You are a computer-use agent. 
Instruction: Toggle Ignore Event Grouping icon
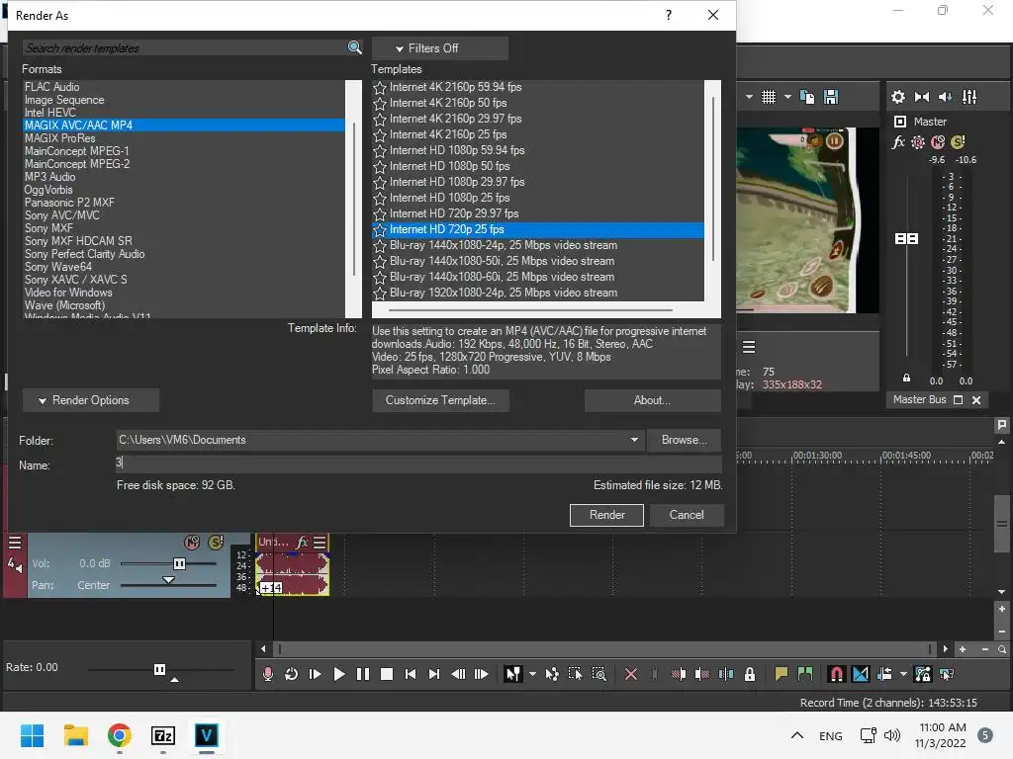click(947, 674)
